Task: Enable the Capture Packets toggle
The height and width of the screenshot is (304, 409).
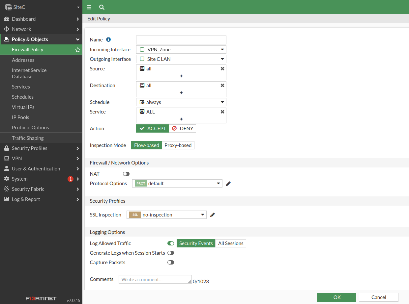Action: tap(171, 263)
